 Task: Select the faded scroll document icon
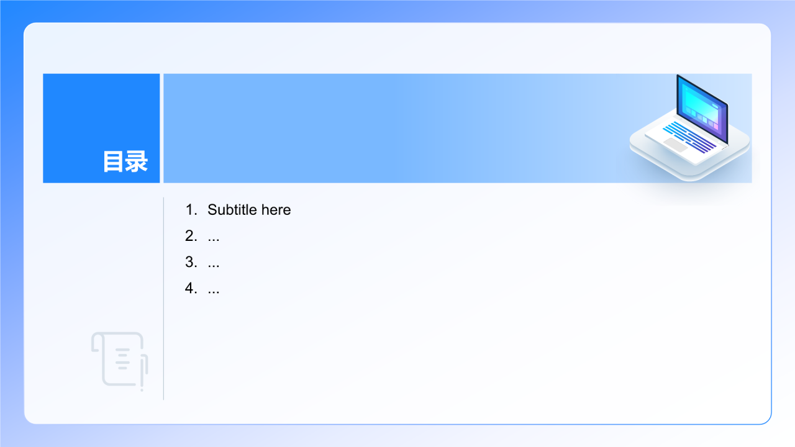click(x=117, y=359)
